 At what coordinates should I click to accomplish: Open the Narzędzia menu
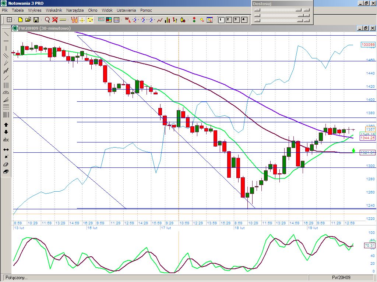pos(75,10)
